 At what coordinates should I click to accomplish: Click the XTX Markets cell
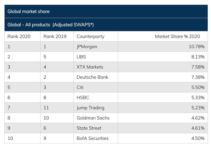[90, 67]
